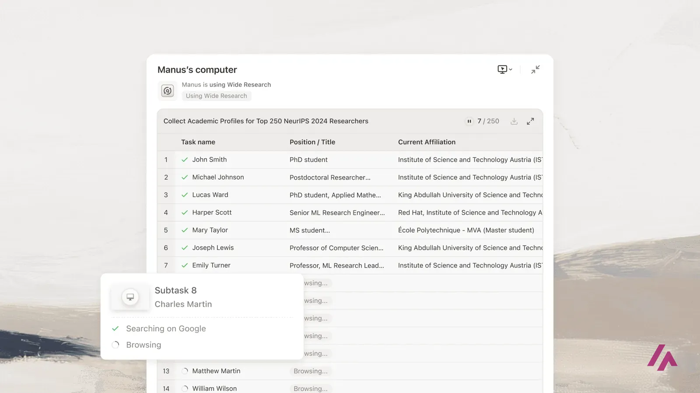This screenshot has width=700, height=393.
Task: Select the Current Affiliation column header
Action: coord(427,142)
